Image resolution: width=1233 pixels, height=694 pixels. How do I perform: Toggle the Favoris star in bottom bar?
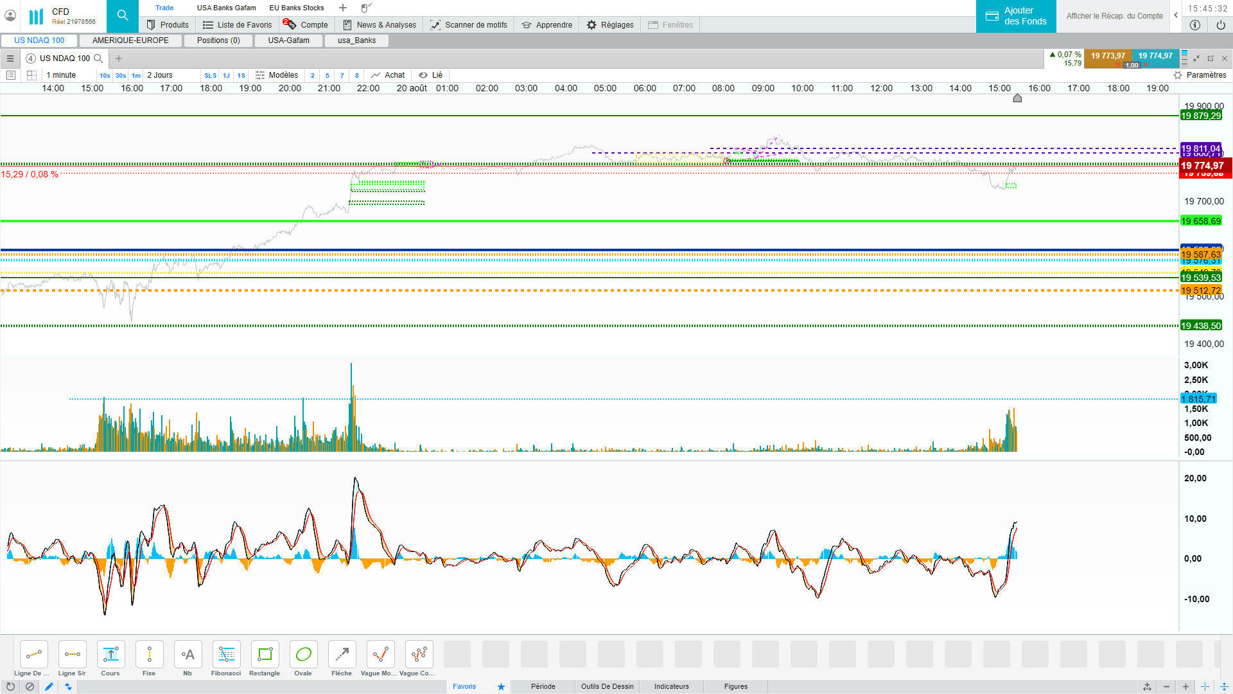coord(501,687)
